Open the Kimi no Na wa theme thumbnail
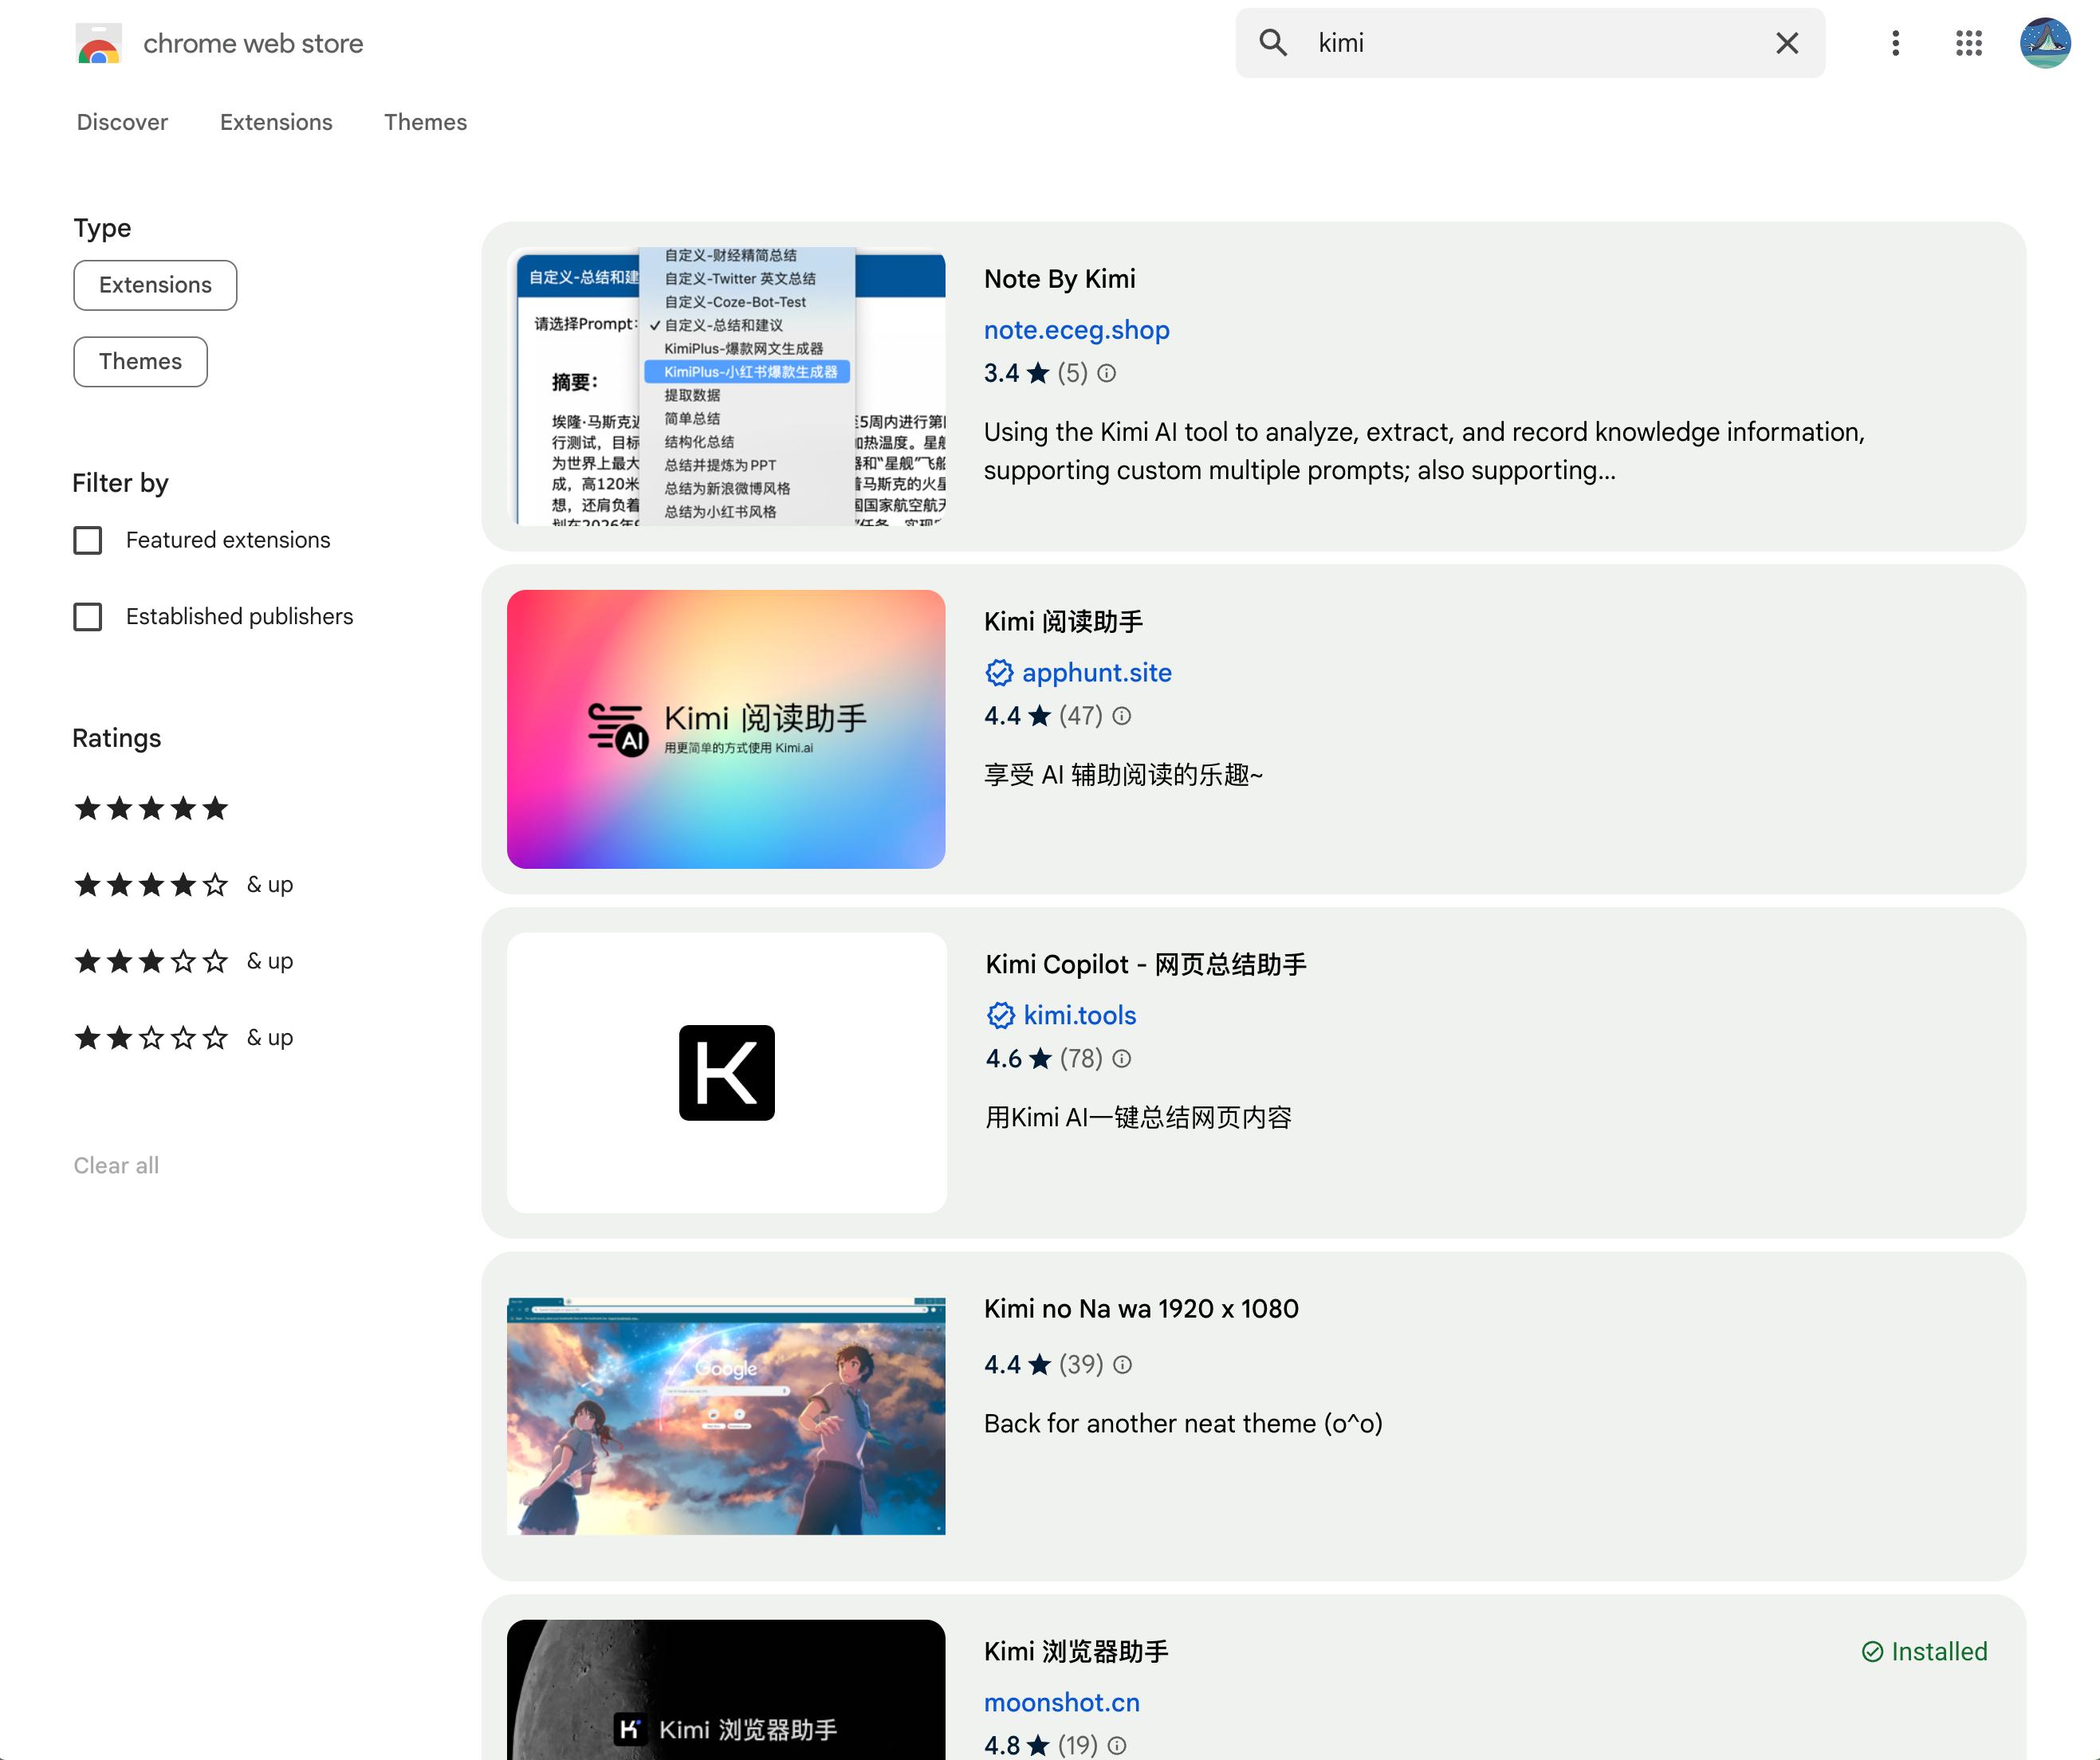2100x1760 pixels. (726, 1415)
